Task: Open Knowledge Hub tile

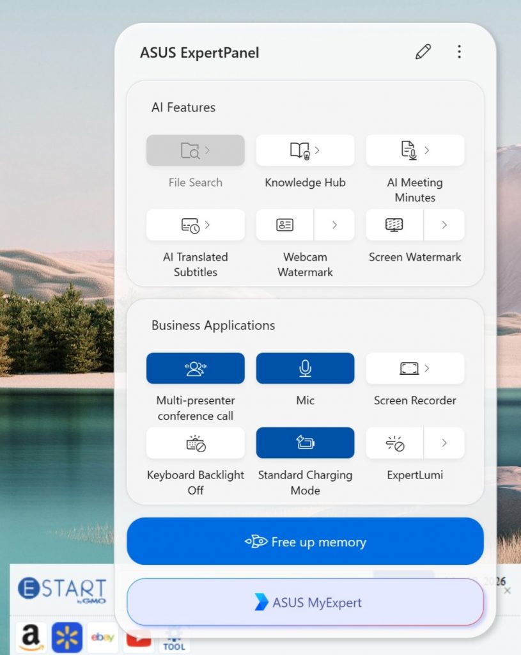Action: (305, 151)
